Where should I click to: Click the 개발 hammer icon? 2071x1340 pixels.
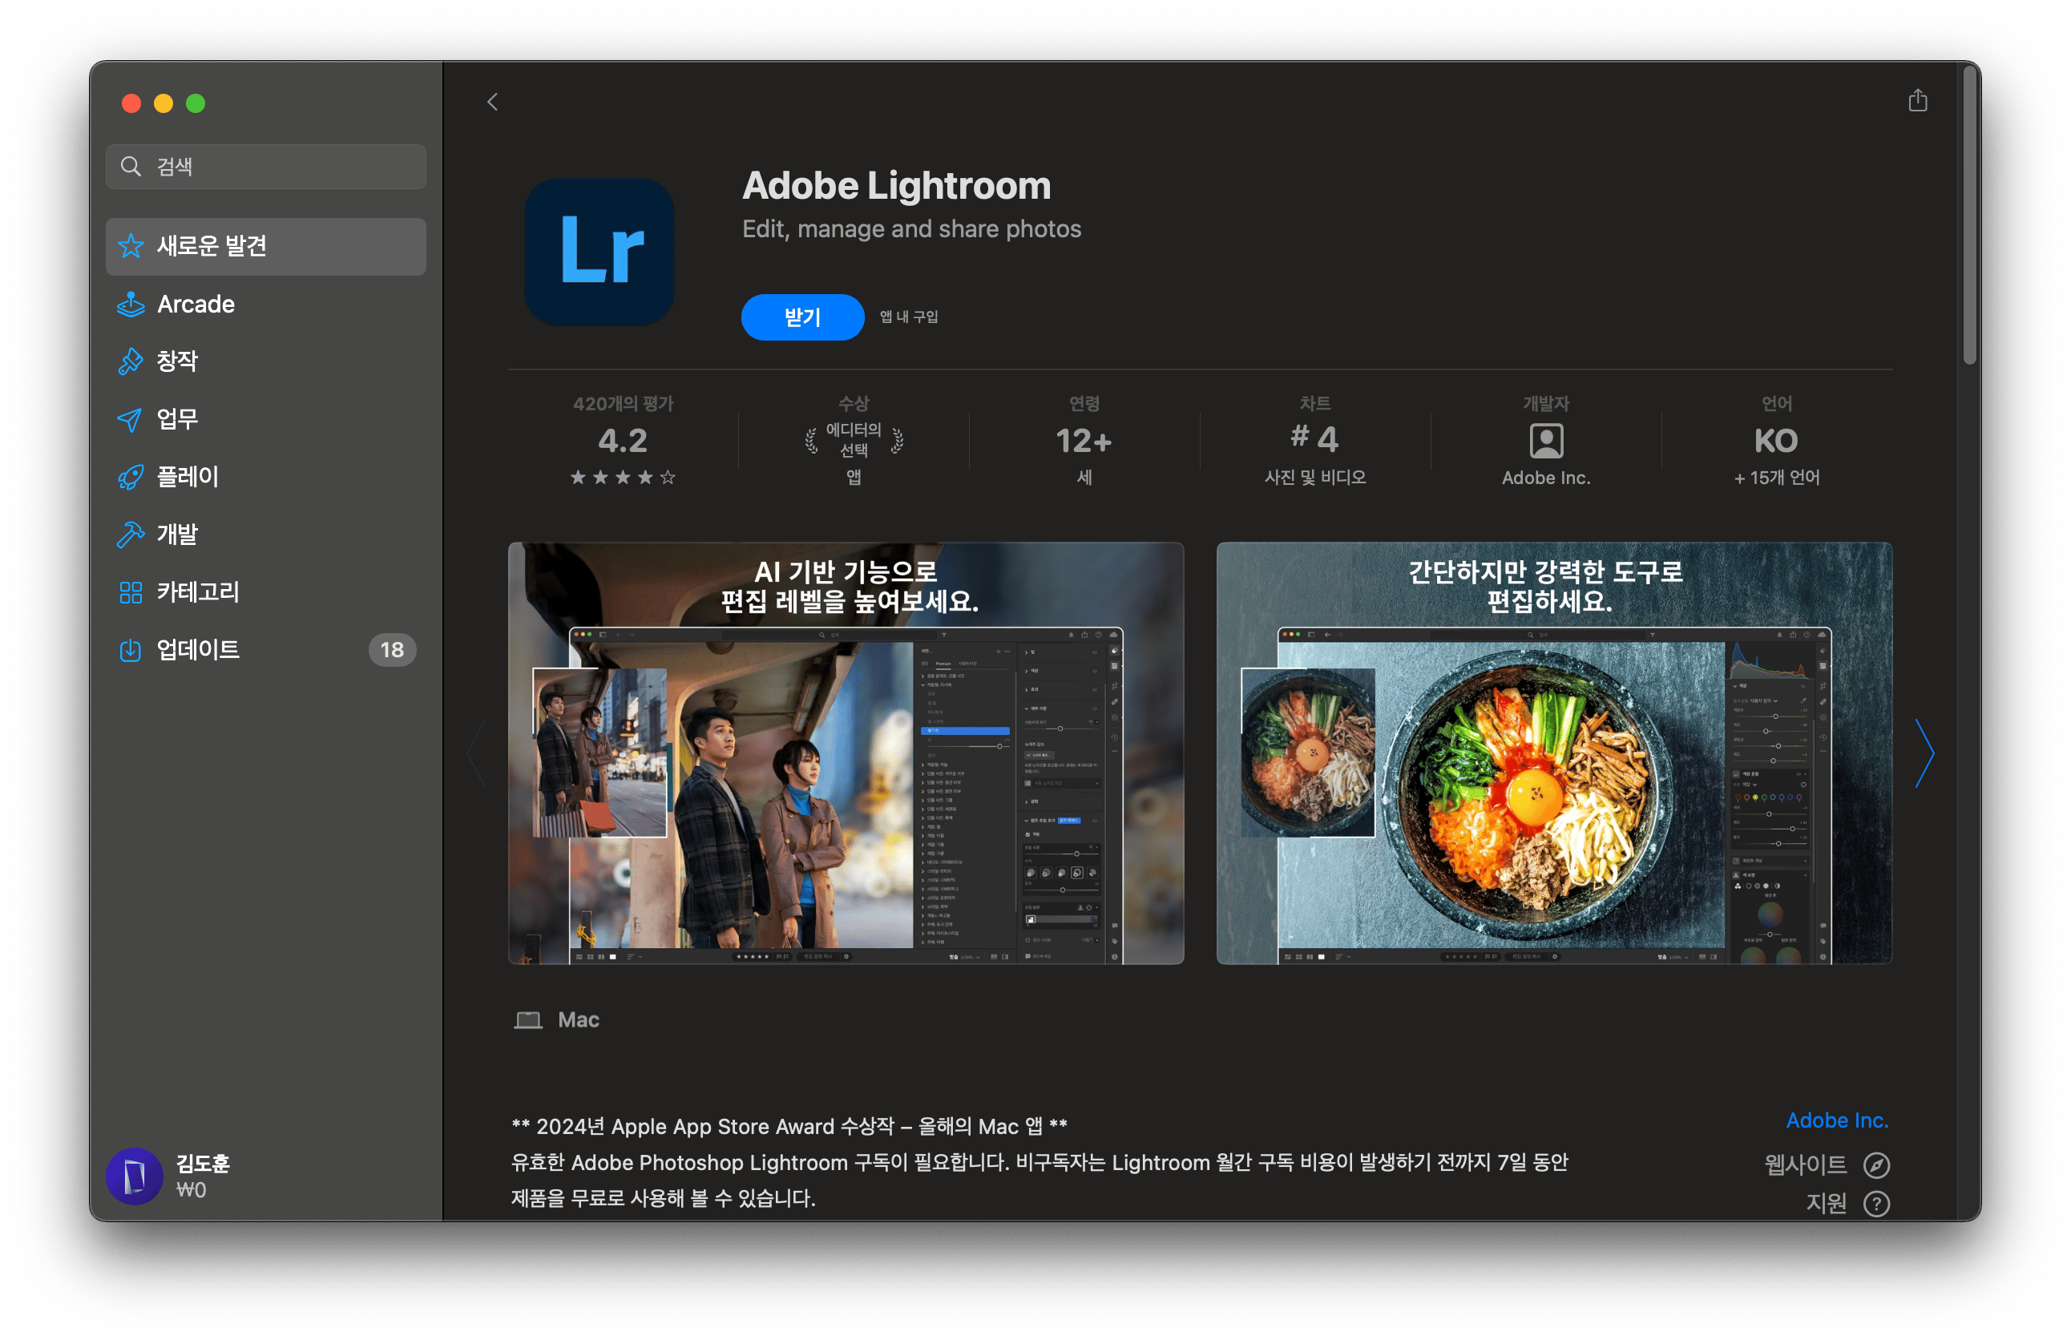point(131,535)
